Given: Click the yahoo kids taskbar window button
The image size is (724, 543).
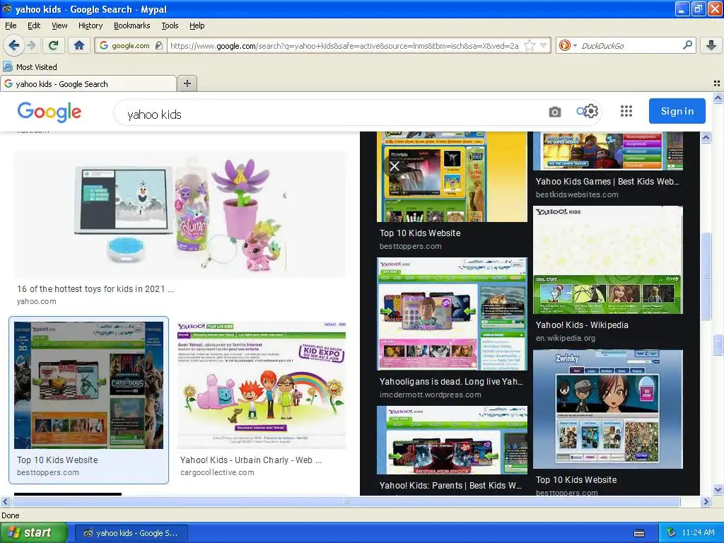Looking at the screenshot, I should [131, 533].
